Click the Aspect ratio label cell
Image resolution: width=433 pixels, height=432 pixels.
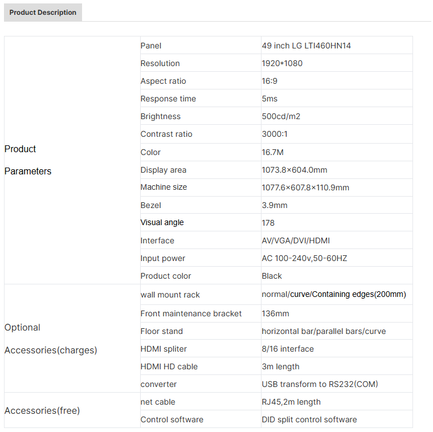(163, 81)
